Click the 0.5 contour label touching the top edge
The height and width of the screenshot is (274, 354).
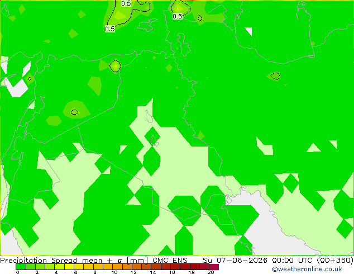[x=126, y=3]
